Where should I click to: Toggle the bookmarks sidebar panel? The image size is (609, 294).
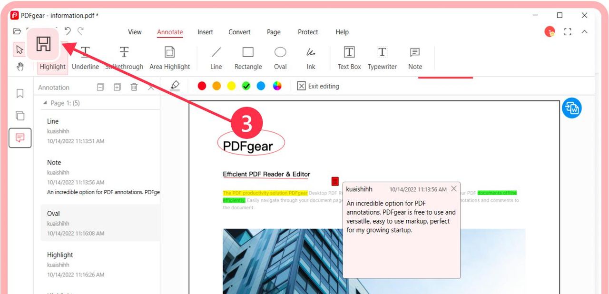(20, 93)
